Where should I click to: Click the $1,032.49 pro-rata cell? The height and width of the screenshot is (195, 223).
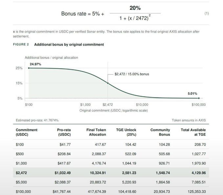pos(63,173)
